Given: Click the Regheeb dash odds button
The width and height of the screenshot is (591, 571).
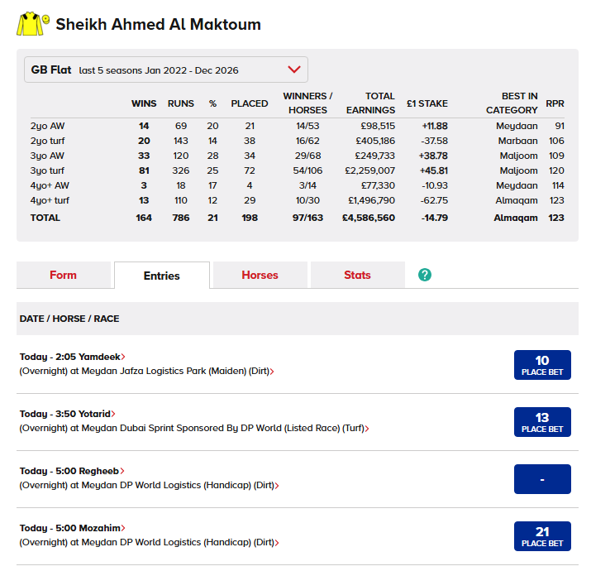Looking at the screenshot, I should pos(542,479).
